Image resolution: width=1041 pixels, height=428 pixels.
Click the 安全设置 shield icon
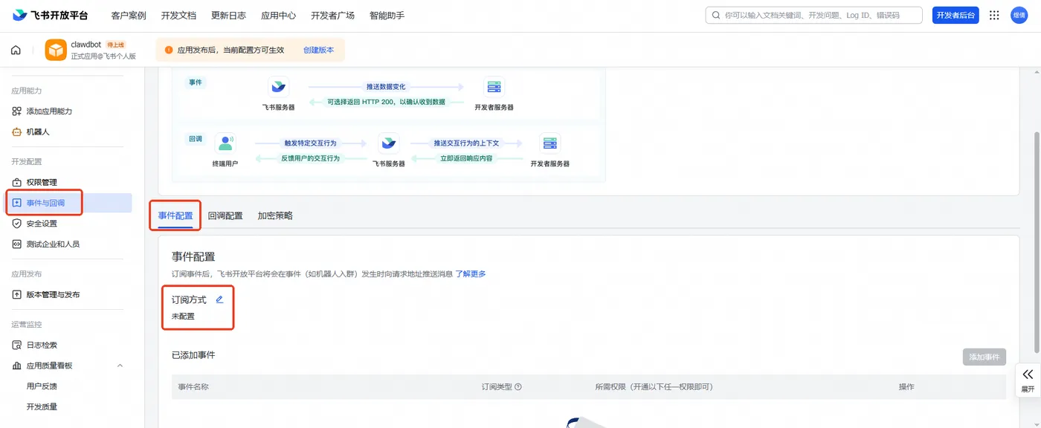17,224
